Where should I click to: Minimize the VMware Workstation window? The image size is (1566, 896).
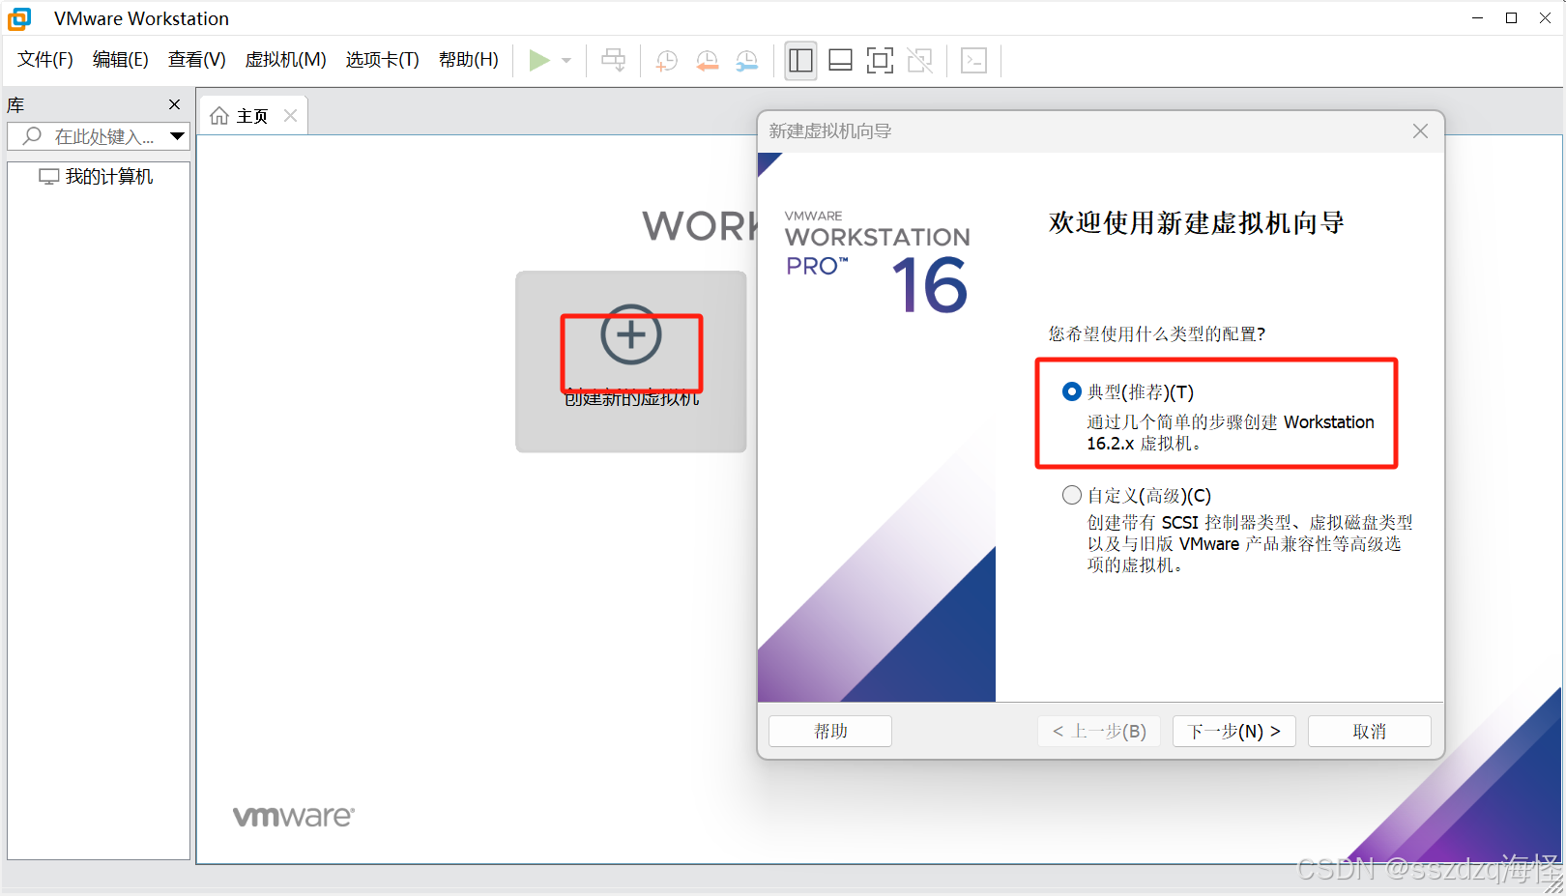pyautogui.click(x=1477, y=17)
